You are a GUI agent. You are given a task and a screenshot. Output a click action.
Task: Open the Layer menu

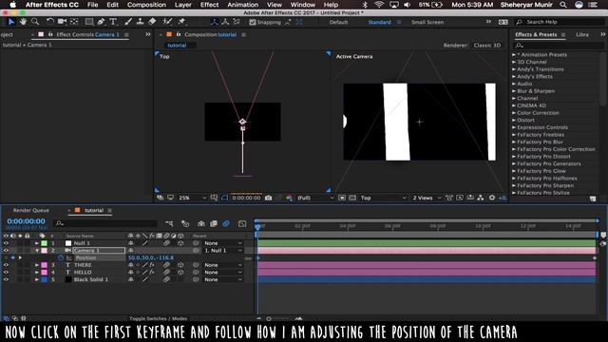[183, 5]
